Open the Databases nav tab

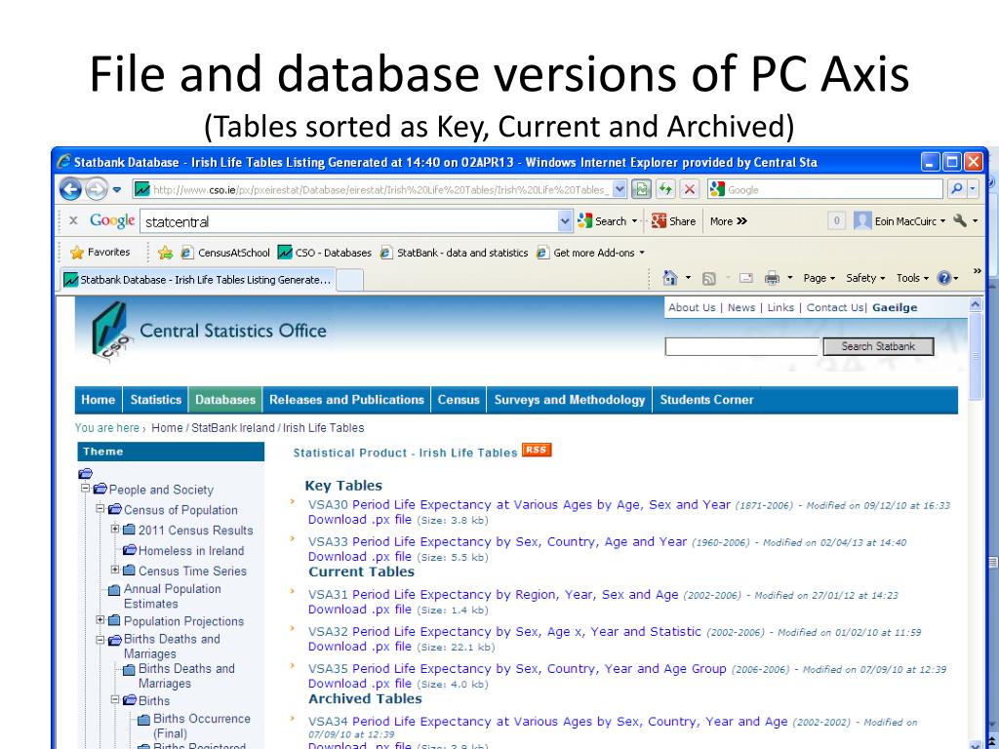pos(225,400)
